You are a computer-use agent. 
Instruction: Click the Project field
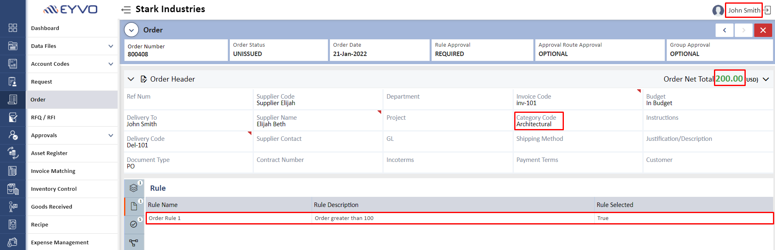click(x=448, y=120)
